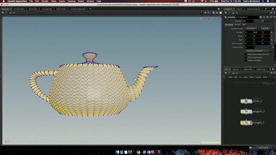
Task: Expand Scene View tab options arrow
Action: [x=11, y=9]
